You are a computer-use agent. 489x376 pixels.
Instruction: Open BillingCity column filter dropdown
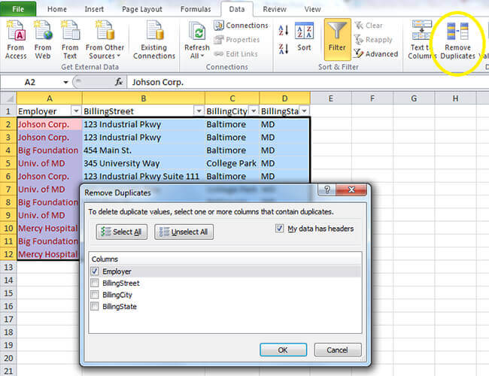click(x=254, y=111)
